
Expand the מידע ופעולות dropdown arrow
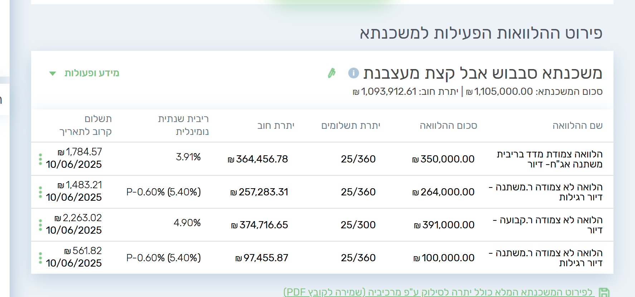point(53,74)
